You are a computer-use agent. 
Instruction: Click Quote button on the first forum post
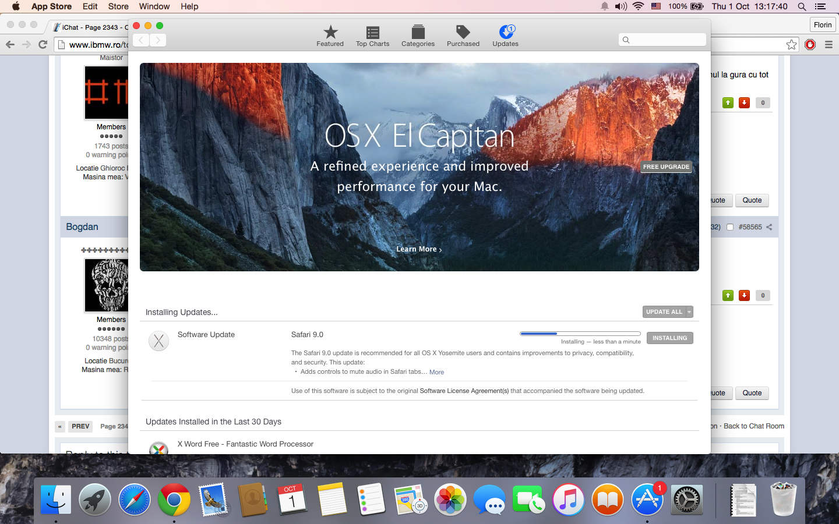(752, 200)
